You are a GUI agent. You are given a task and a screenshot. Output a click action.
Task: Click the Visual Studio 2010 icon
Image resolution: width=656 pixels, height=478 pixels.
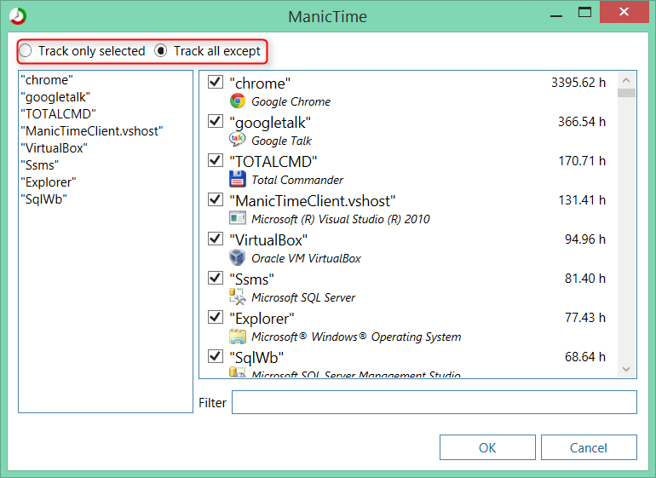click(237, 218)
